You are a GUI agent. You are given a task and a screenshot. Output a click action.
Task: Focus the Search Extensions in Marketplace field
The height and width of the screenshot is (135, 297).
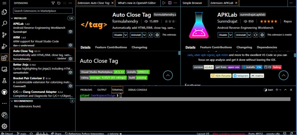coord(43,11)
